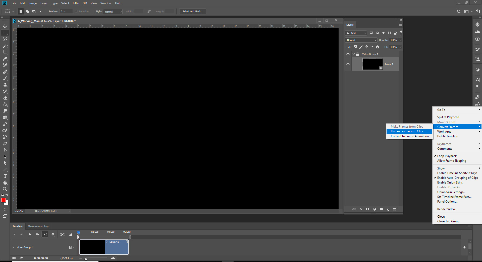Disable Loop Playback in the context menu

pos(447,156)
